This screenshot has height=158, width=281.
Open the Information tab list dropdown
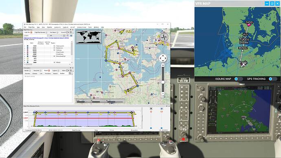point(68,70)
